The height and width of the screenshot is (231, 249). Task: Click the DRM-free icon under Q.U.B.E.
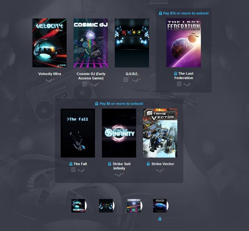126,80
